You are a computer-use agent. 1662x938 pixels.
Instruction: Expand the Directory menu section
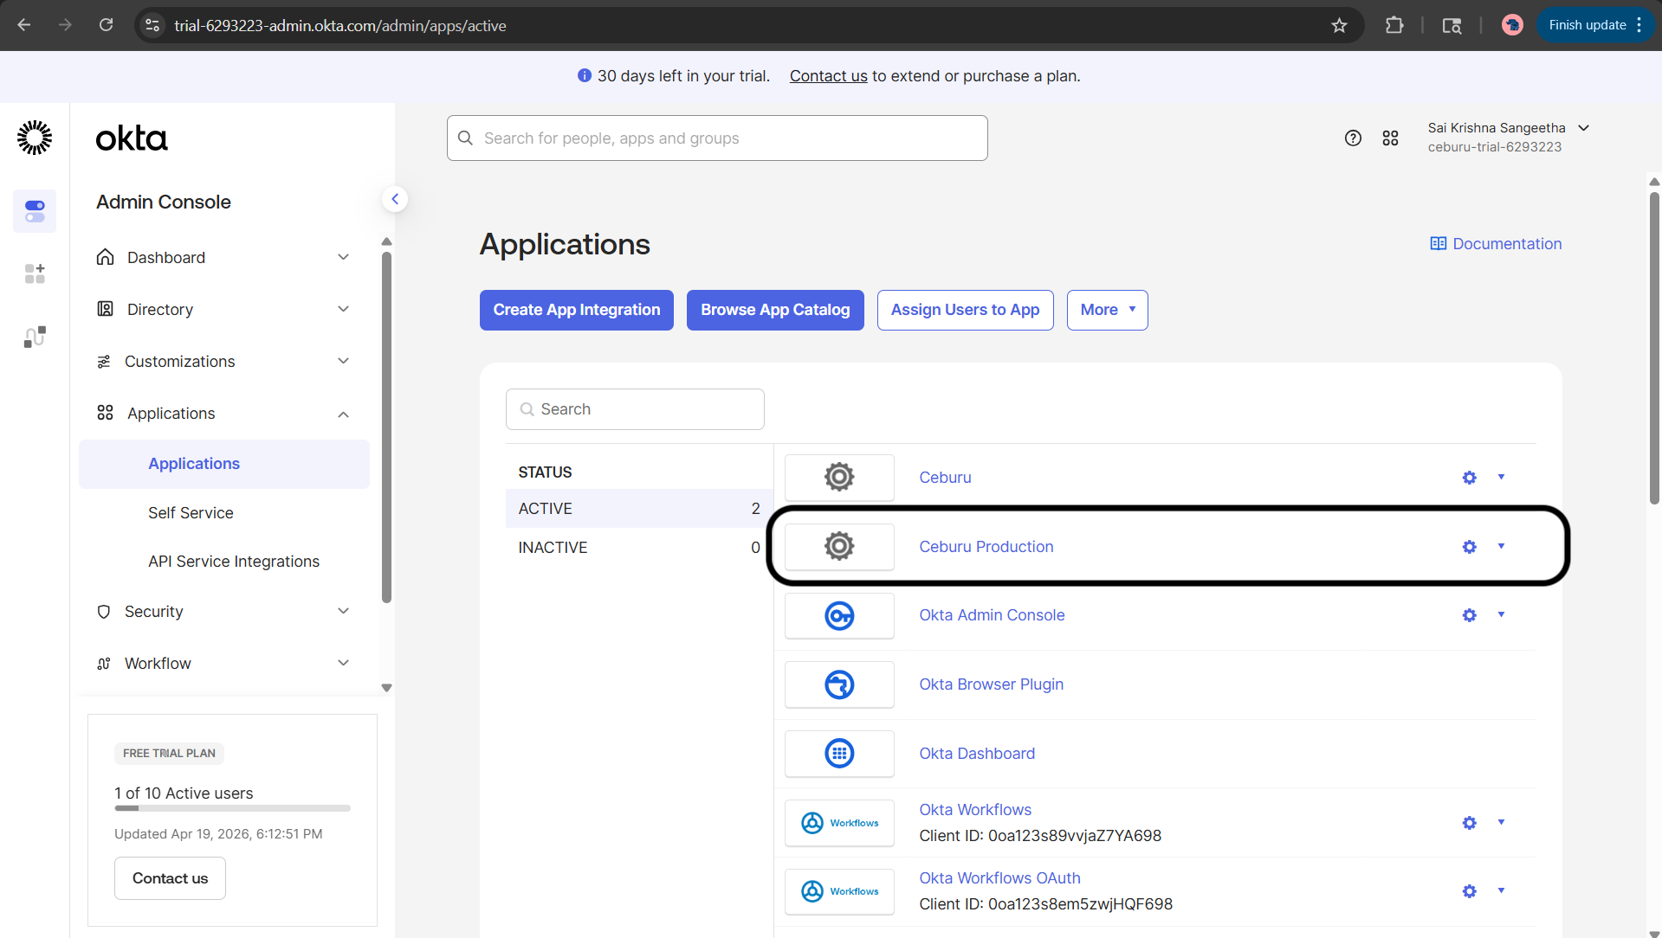click(x=343, y=309)
